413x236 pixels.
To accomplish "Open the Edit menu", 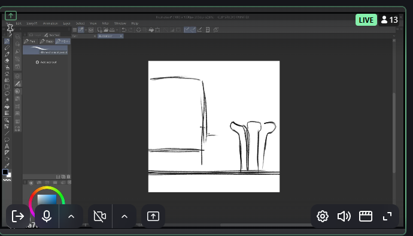I will click(x=19, y=23).
